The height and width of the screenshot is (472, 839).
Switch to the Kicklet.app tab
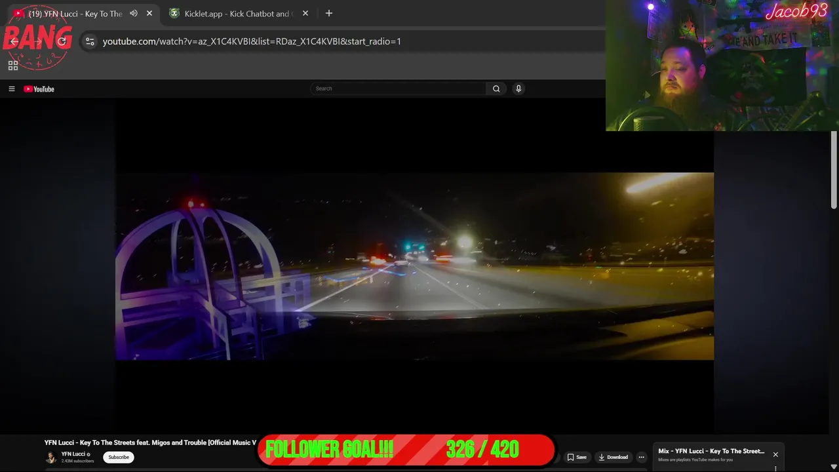click(x=239, y=13)
